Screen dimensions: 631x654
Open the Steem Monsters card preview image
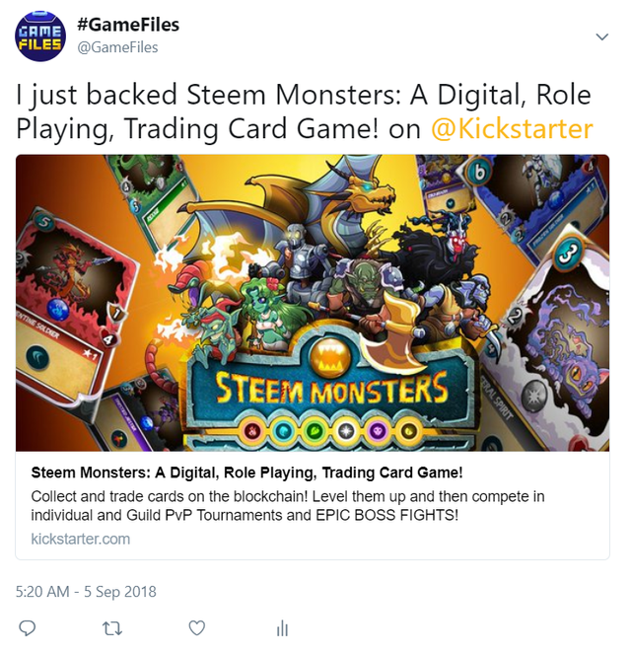313,303
